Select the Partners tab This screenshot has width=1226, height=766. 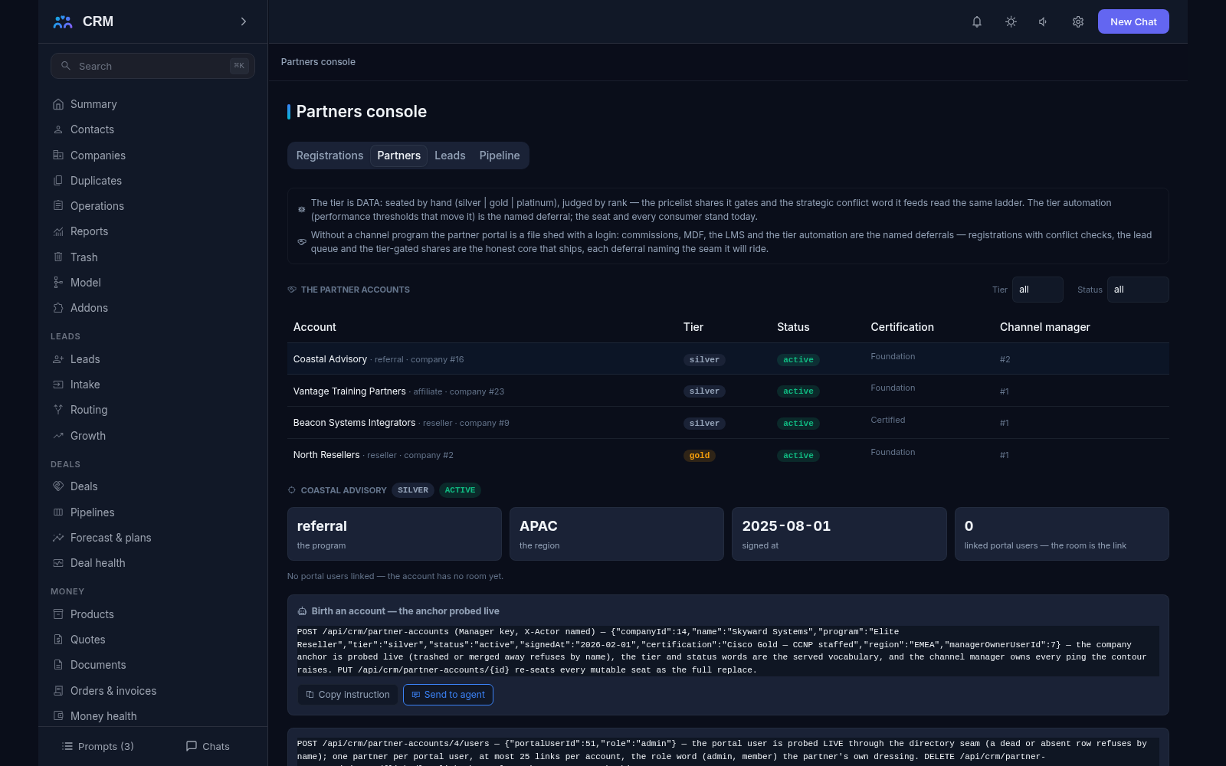pos(398,155)
